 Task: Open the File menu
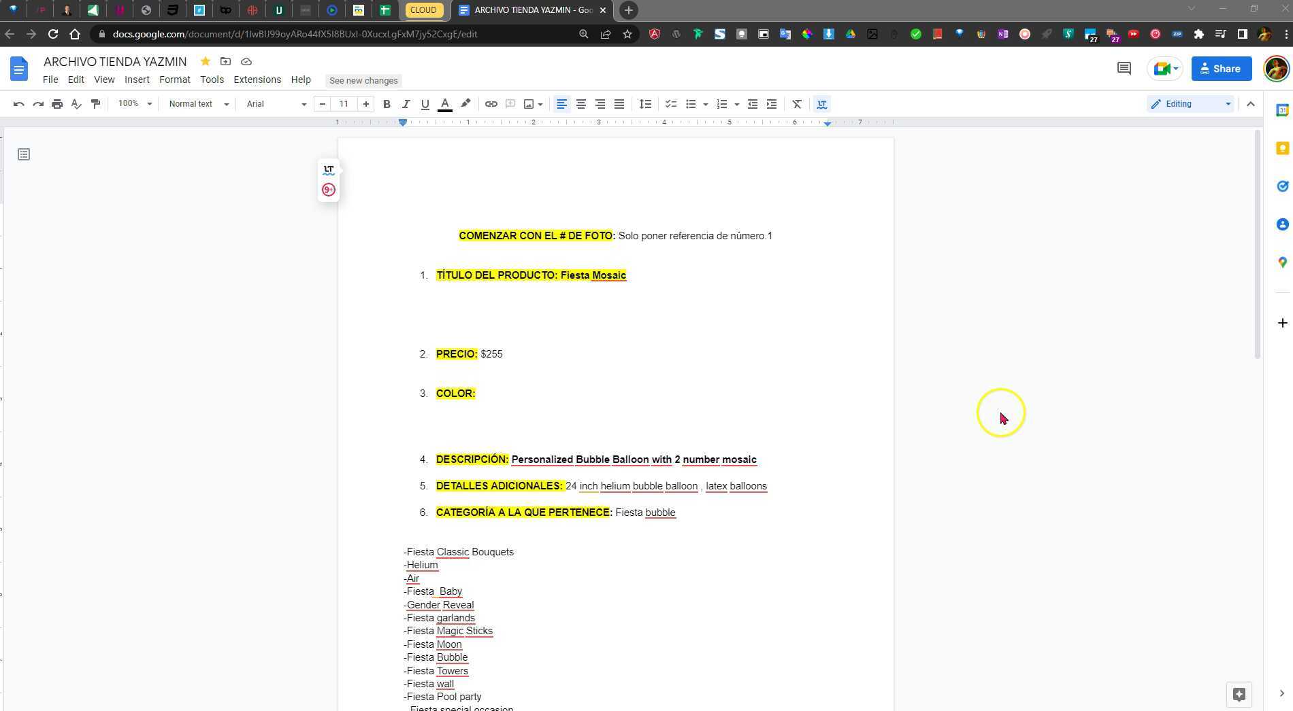(x=50, y=80)
